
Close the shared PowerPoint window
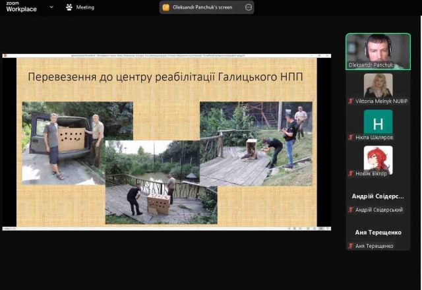[327, 55]
